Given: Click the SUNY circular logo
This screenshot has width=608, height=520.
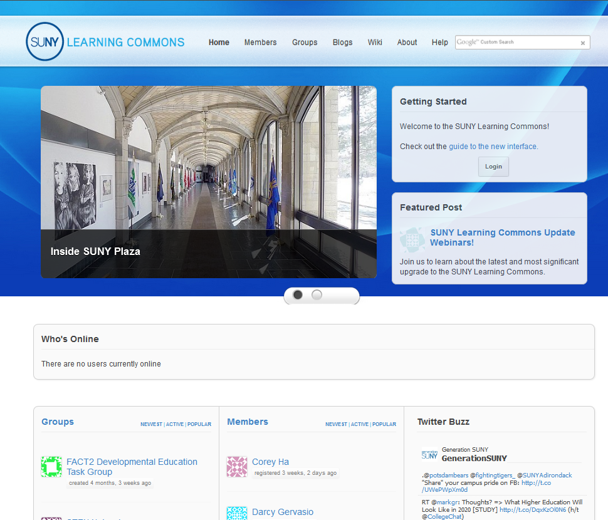Looking at the screenshot, I should pos(45,41).
